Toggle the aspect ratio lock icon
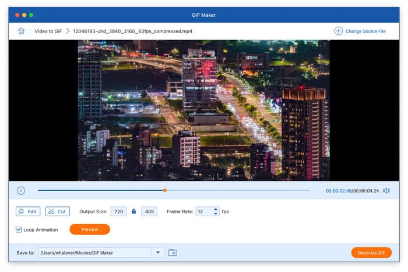Screen dimensions: 408x272 click(x=133, y=212)
